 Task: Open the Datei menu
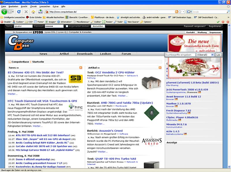click(3, 6)
